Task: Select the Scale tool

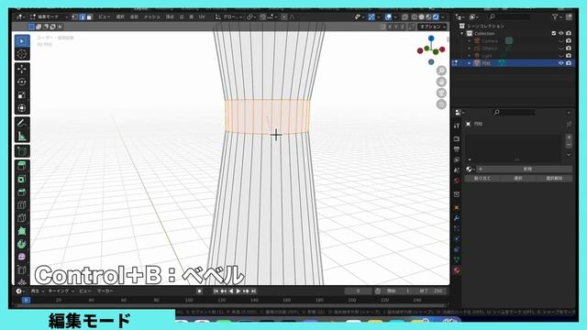Action: point(22,95)
